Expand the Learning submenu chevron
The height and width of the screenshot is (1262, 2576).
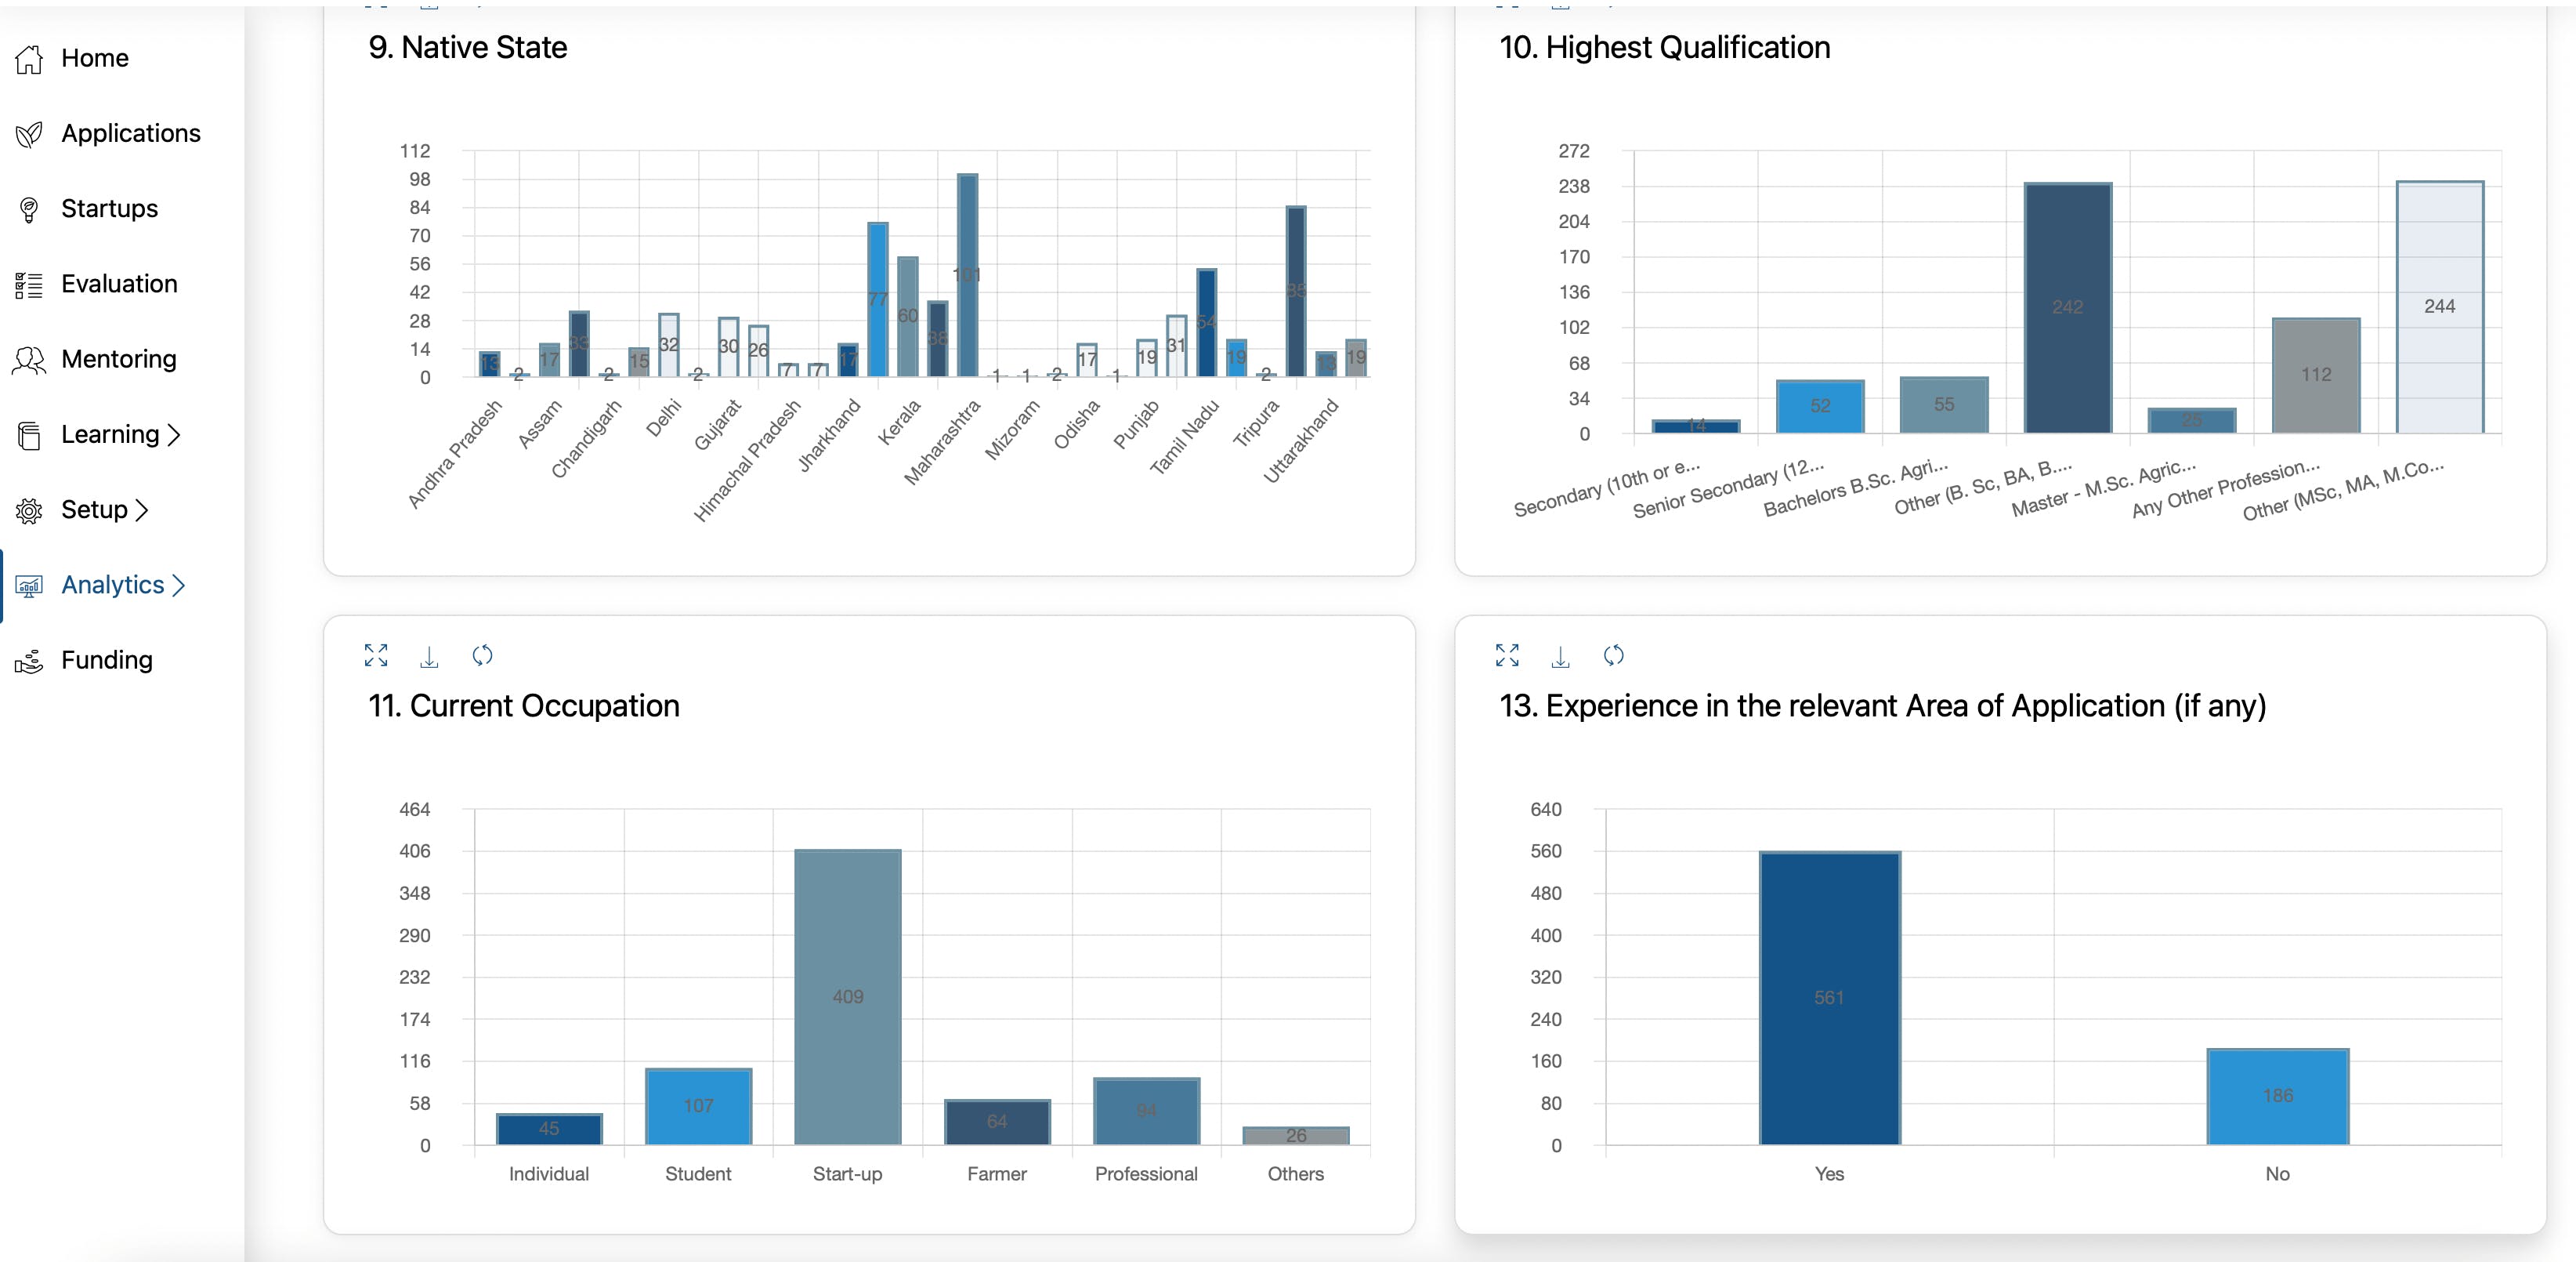[175, 435]
